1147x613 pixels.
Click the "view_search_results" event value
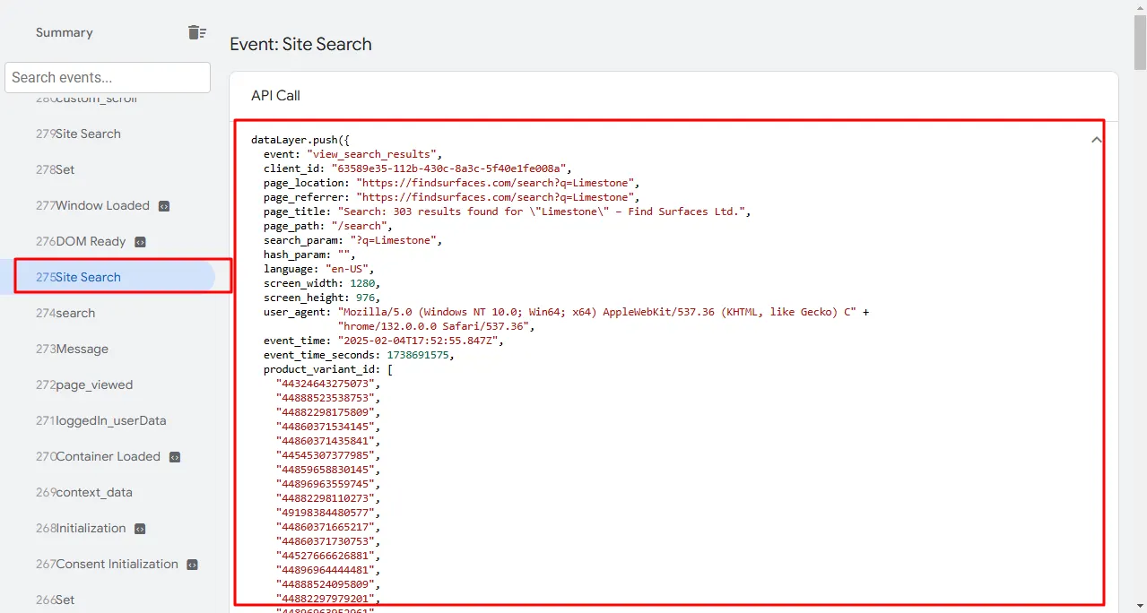point(371,154)
